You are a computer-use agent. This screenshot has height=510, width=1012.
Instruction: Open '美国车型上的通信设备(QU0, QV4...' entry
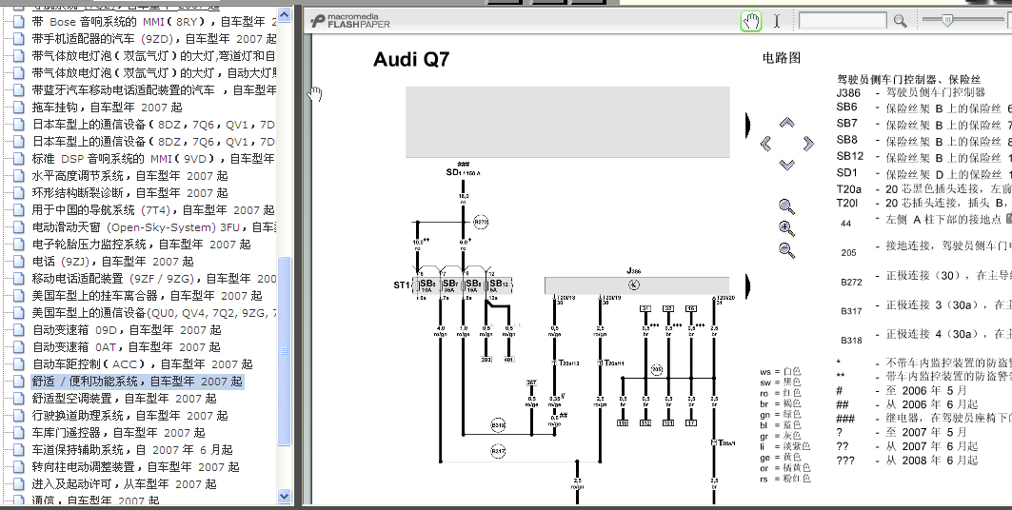click(153, 313)
